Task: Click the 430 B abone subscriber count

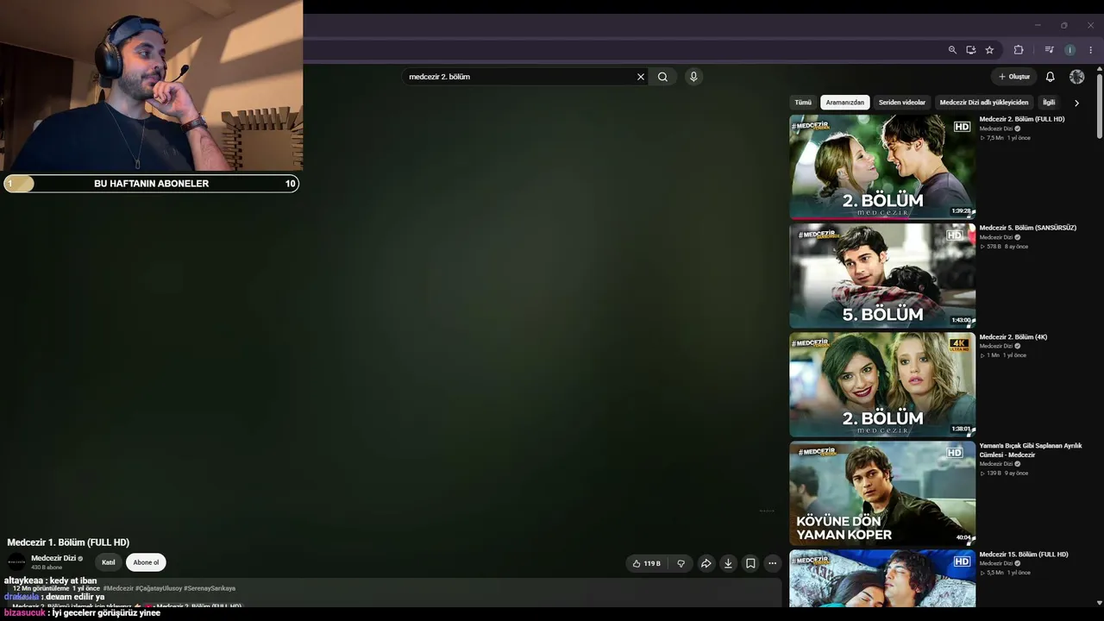Action: pos(47,568)
